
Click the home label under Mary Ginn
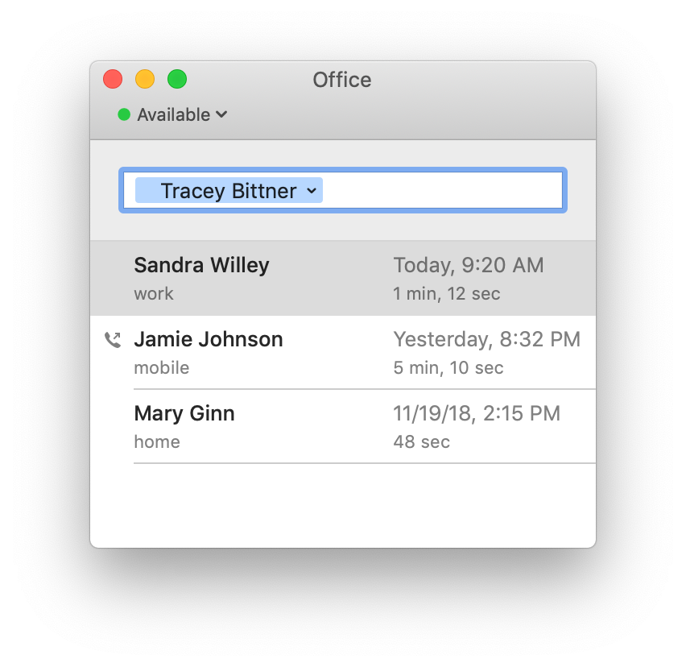(157, 441)
